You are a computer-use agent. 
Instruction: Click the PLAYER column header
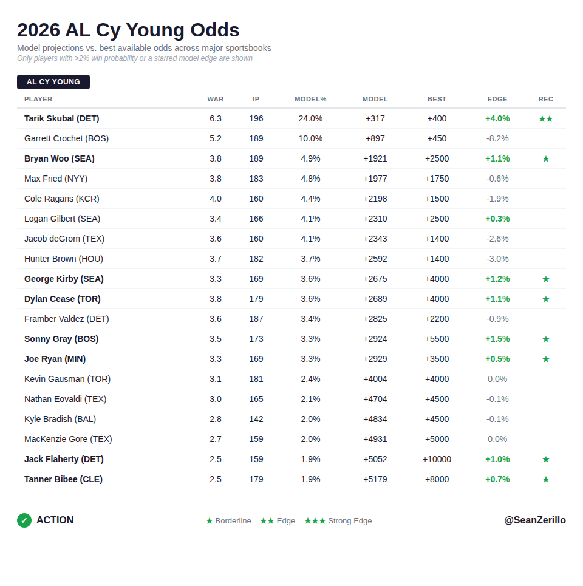tap(38, 99)
